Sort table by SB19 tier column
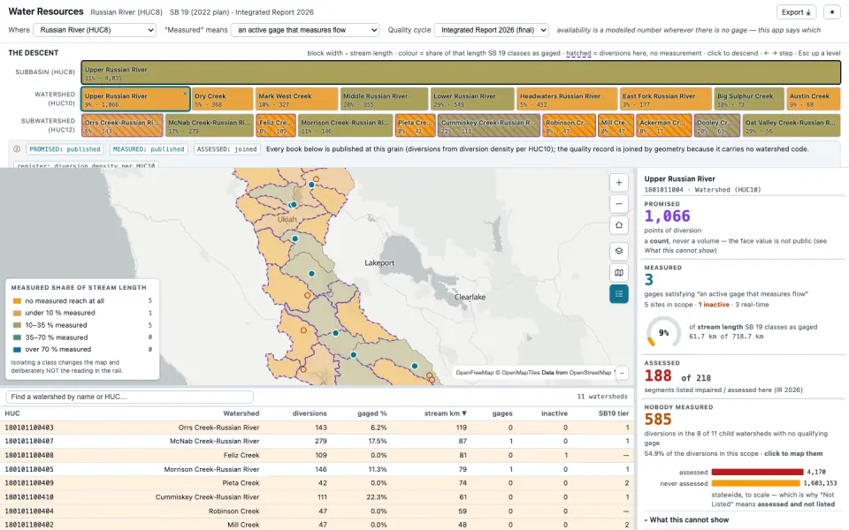 click(x=614, y=413)
